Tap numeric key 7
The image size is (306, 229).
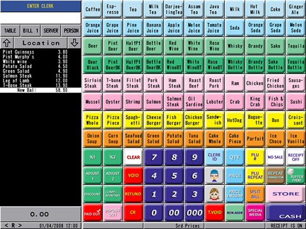coord(154,157)
